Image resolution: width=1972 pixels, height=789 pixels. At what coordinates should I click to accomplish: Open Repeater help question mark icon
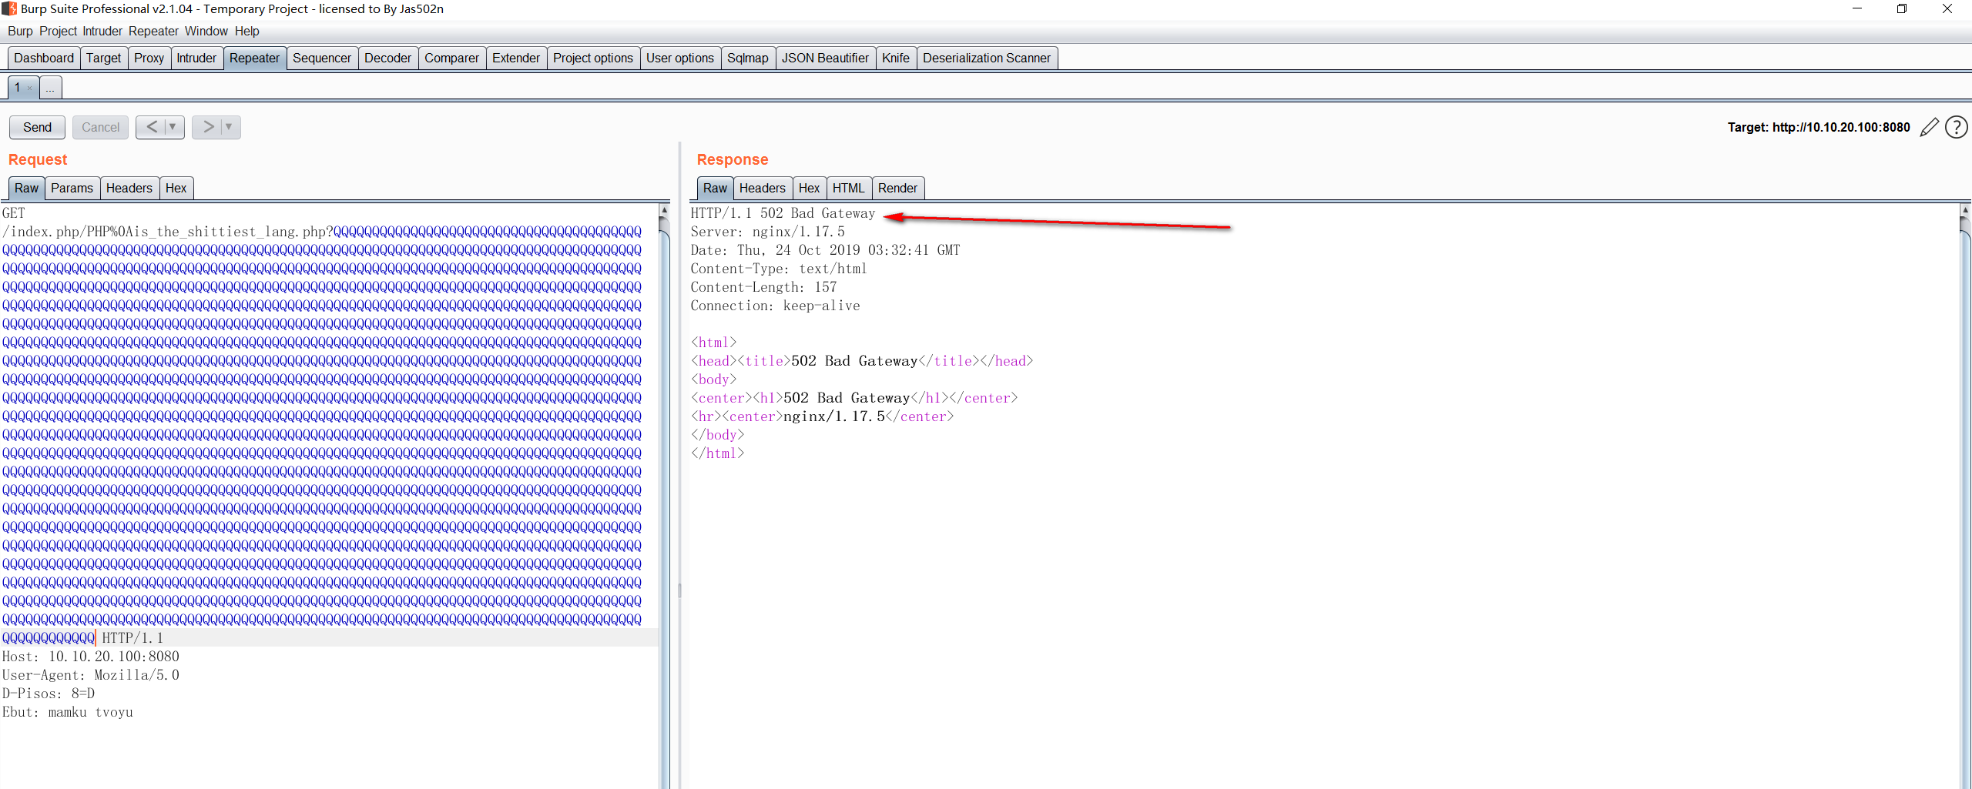pyautogui.click(x=1957, y=127)
